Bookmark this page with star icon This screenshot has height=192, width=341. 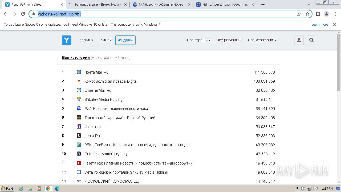tap(307, 14)
